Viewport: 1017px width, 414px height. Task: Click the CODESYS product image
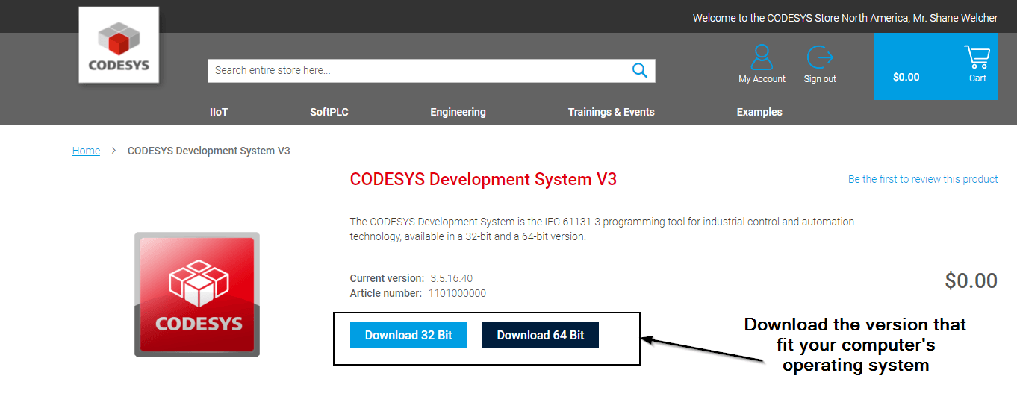point(197,295)
